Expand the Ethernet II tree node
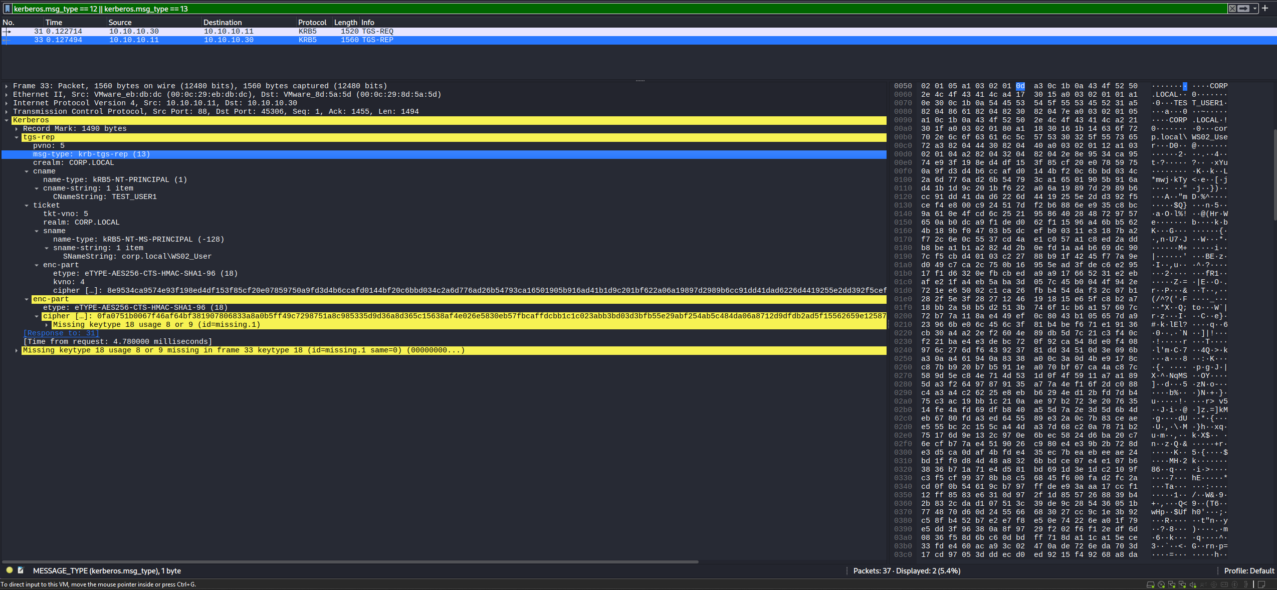This screenshot has width=1277, height=590. click(6, 95)
